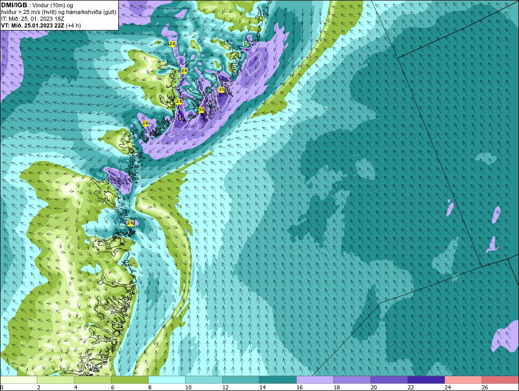The image size is (519, 391).
Task: Click the legend scale number 6
Action: (x=113, y=387)
